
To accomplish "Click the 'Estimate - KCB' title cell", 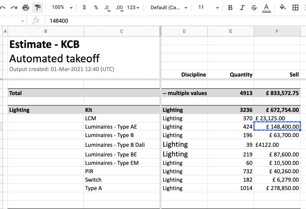I will pyautogui.click(x=45, y=44).
